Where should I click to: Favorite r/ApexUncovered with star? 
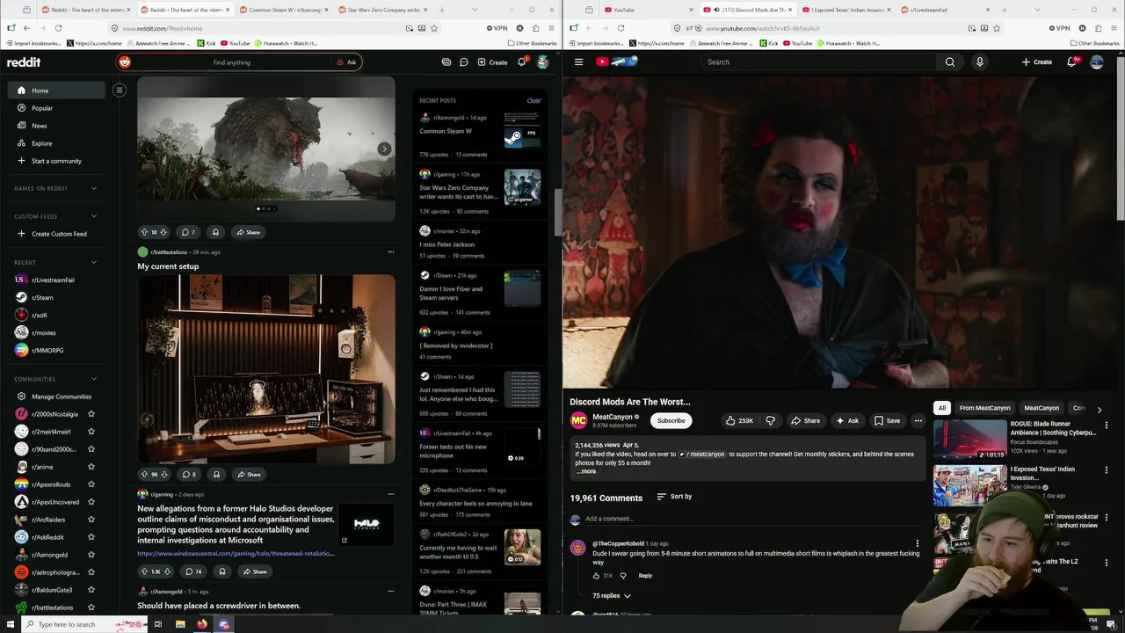91,502
